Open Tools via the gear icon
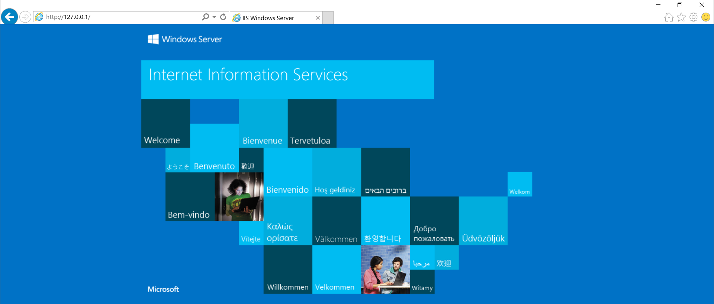The image size is (714, 304). click(x=694, y=17)
